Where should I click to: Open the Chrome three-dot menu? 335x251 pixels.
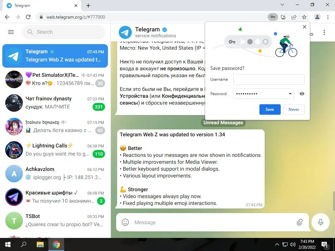tap(328, 17)
